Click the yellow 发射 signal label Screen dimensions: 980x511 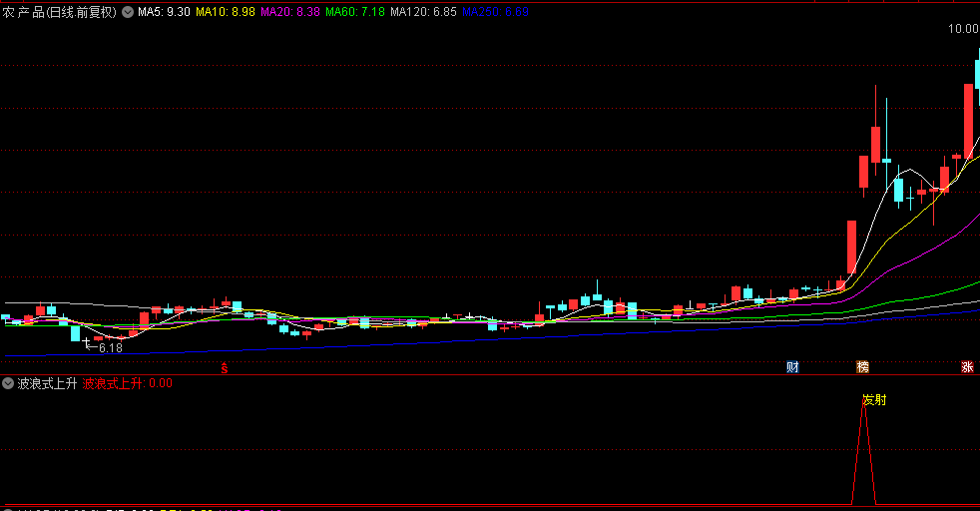coord(874,400)
